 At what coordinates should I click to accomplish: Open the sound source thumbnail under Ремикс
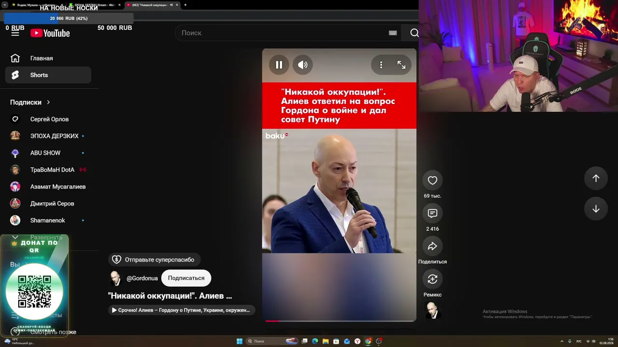(433, 310)
